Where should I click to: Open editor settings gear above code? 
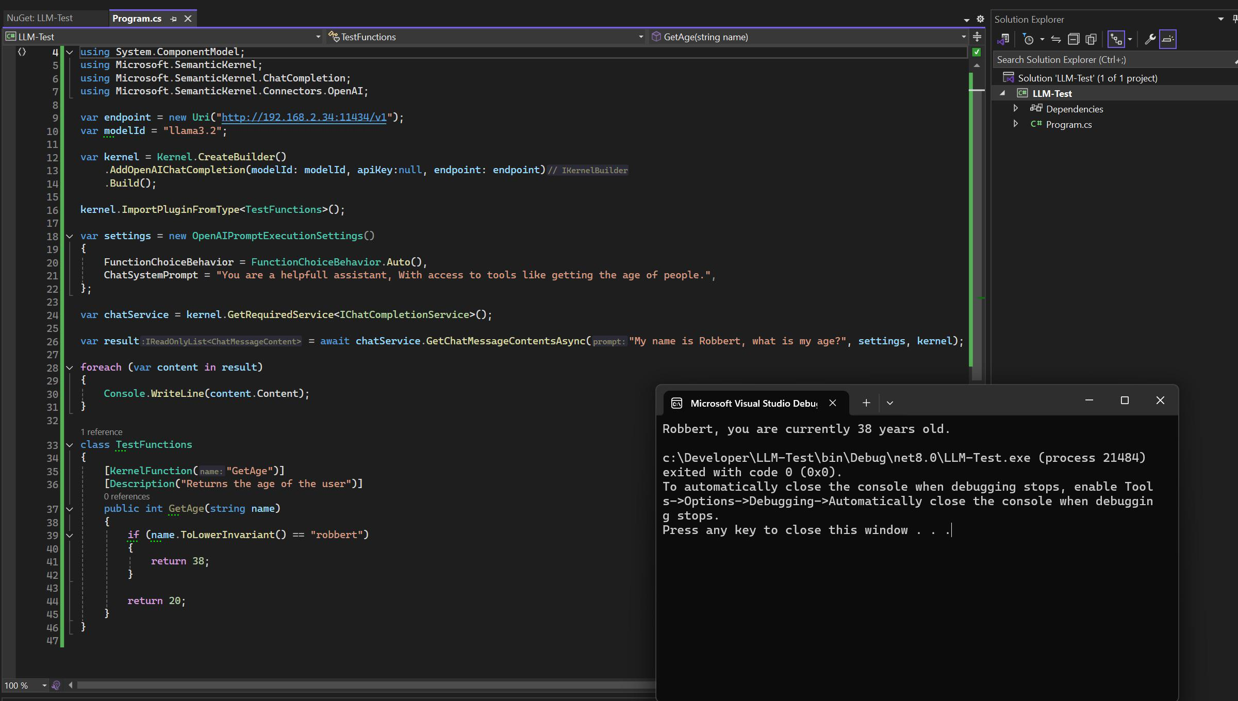tap(980, 19)
